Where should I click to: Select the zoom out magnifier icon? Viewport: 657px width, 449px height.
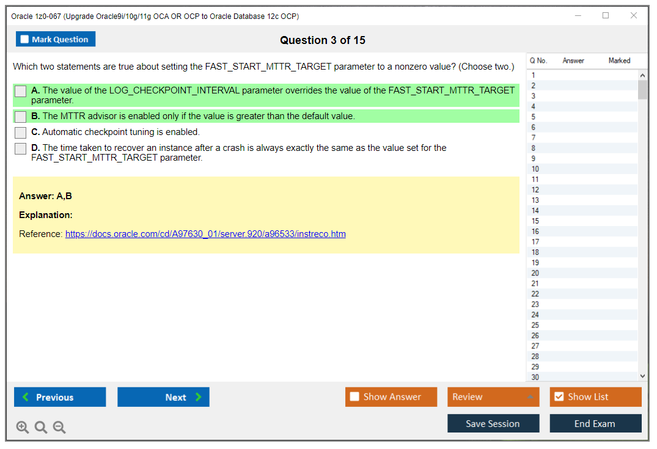click(59, 427)
